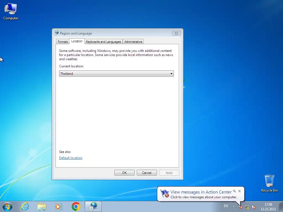The height and width of the screenshot is (212, 283).
Task: Show hidden tray icons arrow
Action: [234, 207]
